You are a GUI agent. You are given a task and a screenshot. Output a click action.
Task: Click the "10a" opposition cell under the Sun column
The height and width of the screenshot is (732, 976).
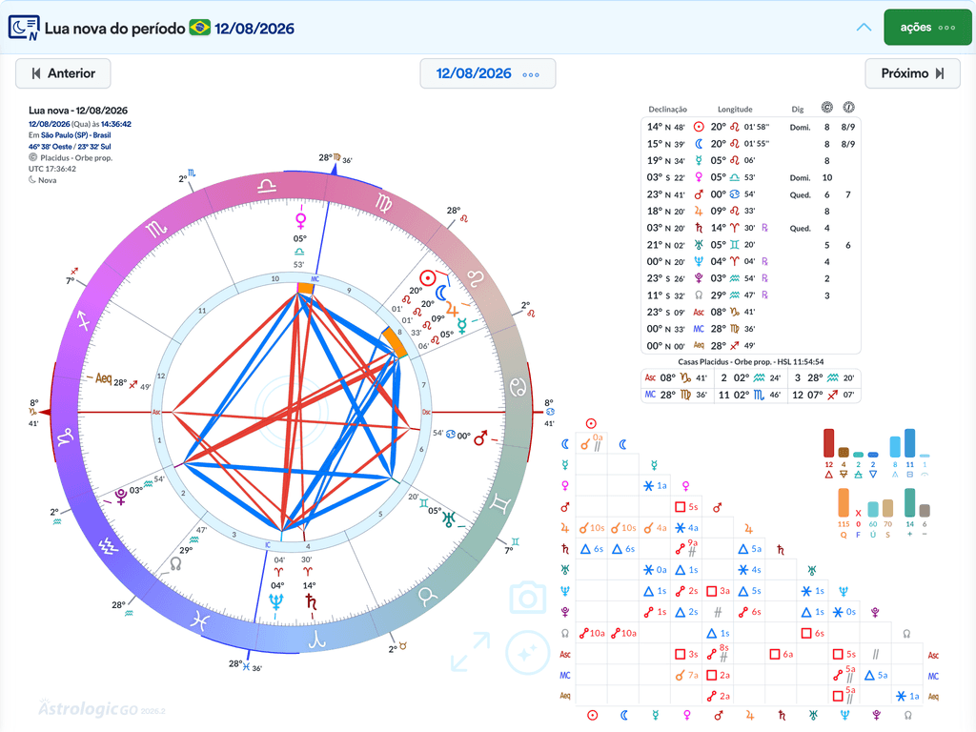click(592, 633)
